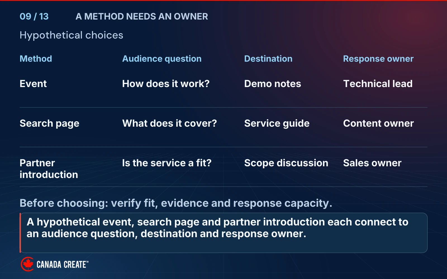Click the "Technical lead" owner cell
Viewport: 447px width, 279px height.
coord(378,84)
